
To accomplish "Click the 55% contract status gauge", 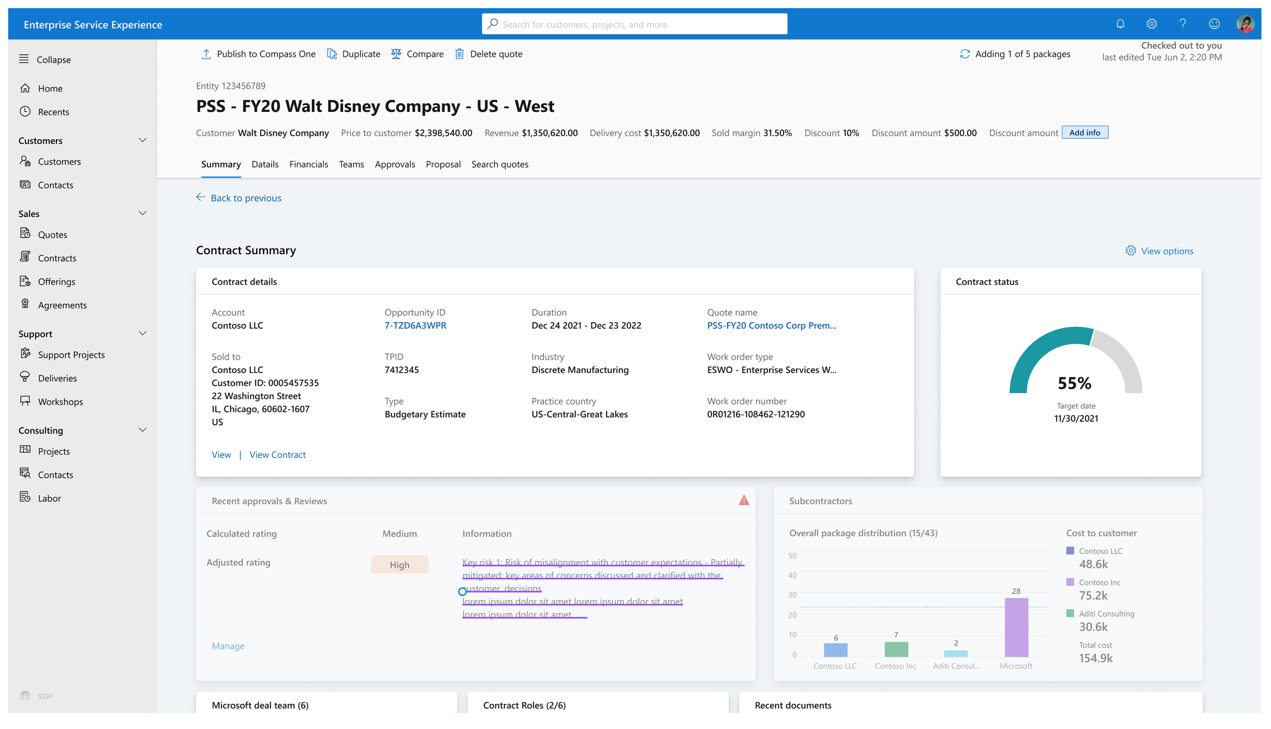I will [x=1075, y=360].
